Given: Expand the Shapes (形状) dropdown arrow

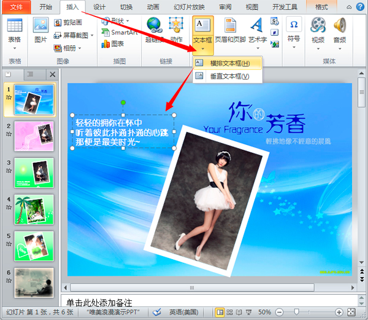Looking at the screenshot, I should pos(128,21).
